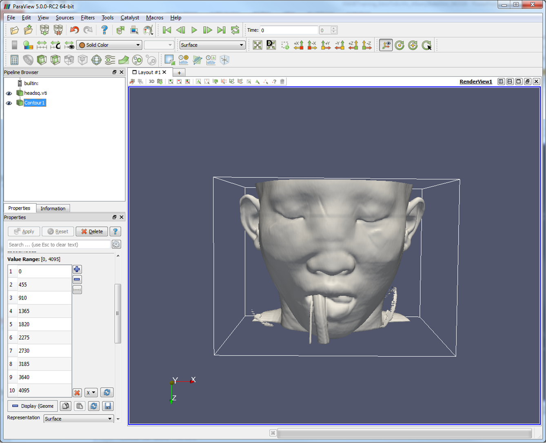
Task: Step to previous frame
Action: coord(180,30)
